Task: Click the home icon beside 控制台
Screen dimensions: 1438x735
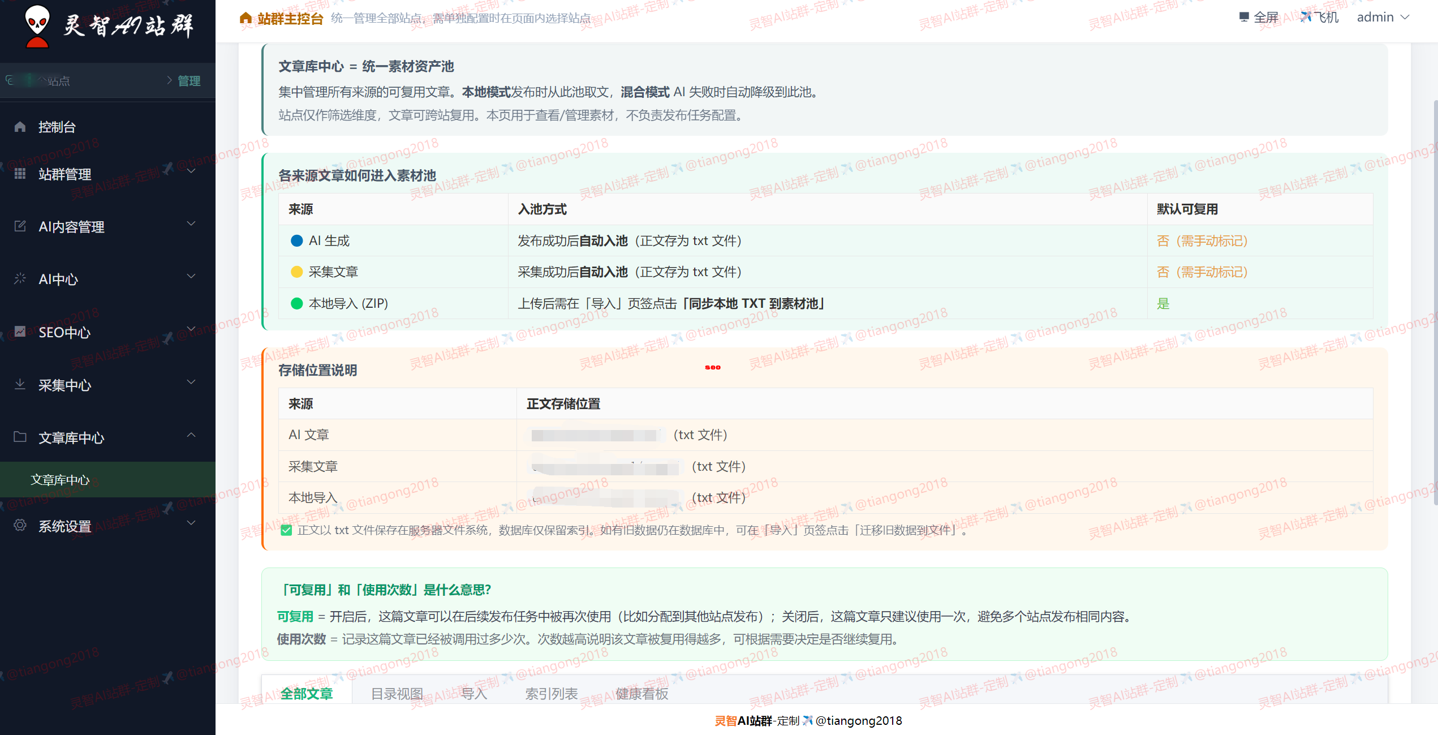Action: point(20,127)
